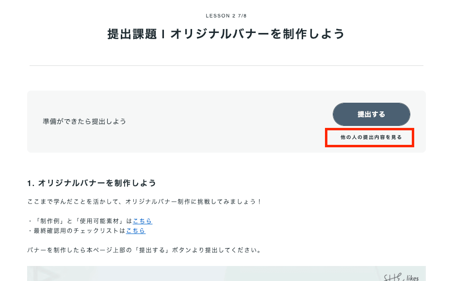Click the page title 提出課題 heading

226,34
